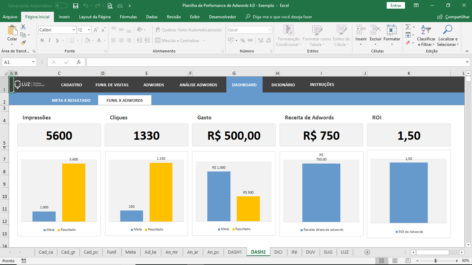Image resolution: width=472 pixels, height=265 pixels.
Task: Click the Ribbon Display Options icon
Action: coord(416,6)
